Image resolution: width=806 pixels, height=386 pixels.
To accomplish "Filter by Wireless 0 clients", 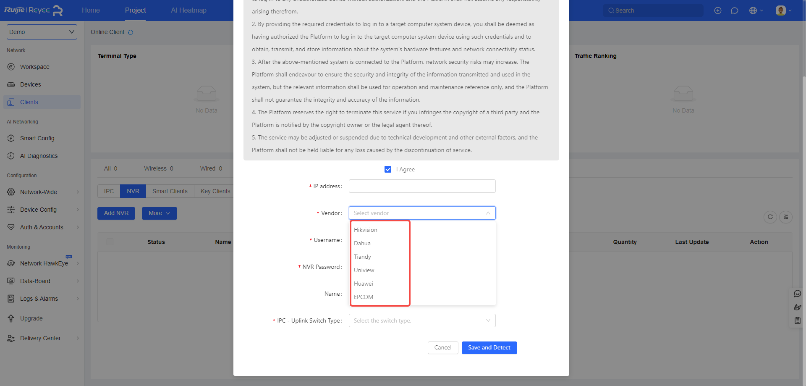I will (159, 168).
